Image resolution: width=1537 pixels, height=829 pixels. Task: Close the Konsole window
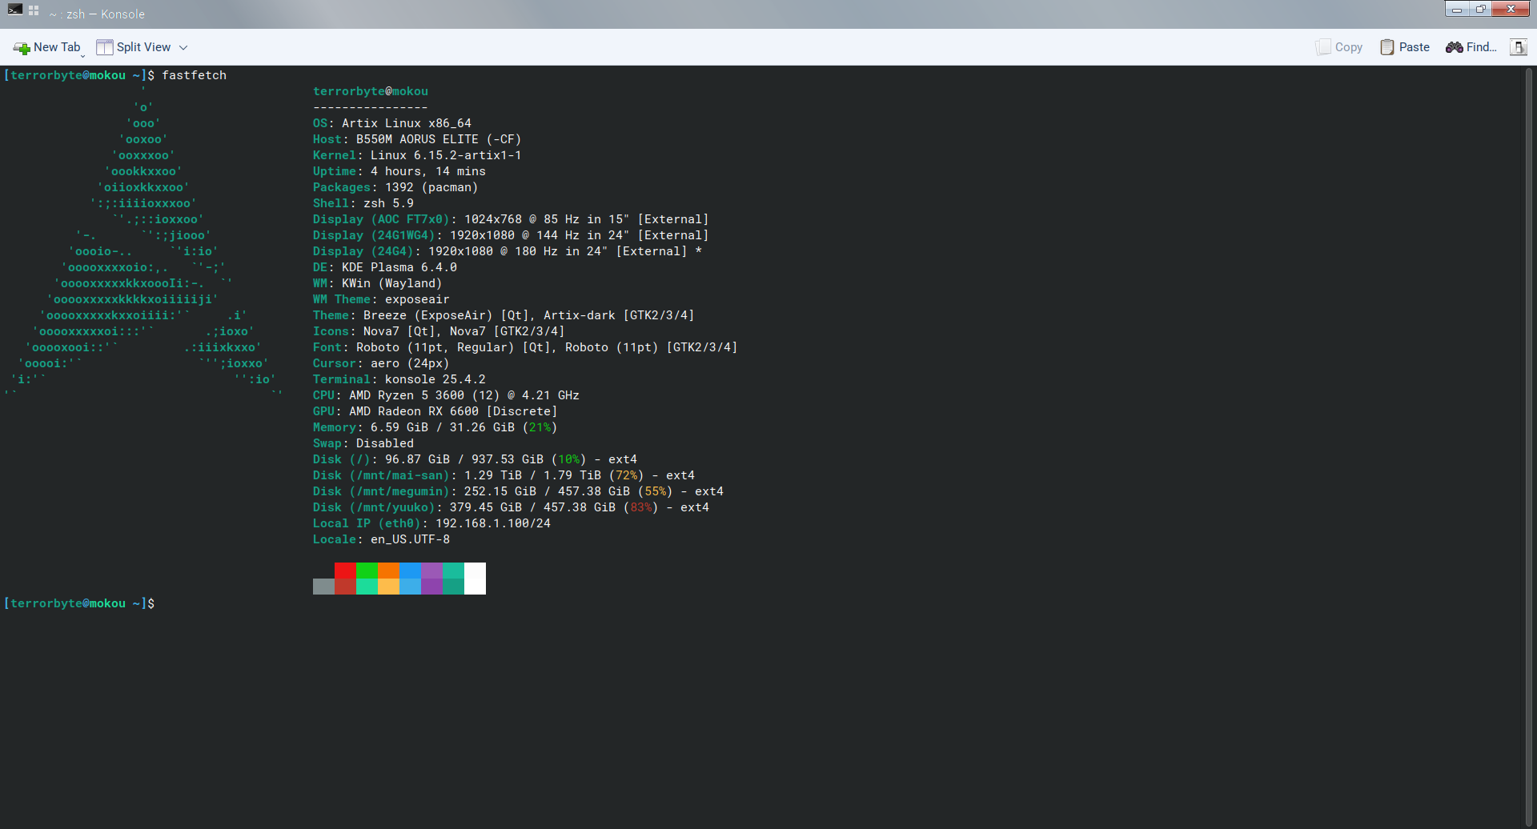(1511, 9)
